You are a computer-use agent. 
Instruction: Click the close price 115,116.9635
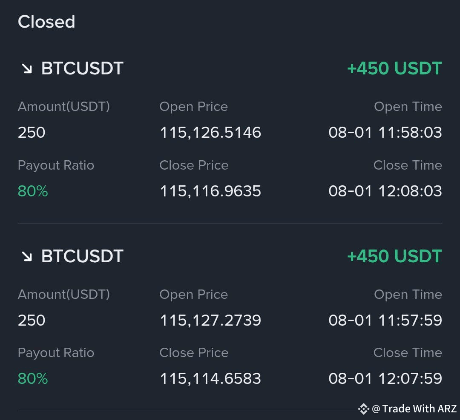[x=210, y=191]
